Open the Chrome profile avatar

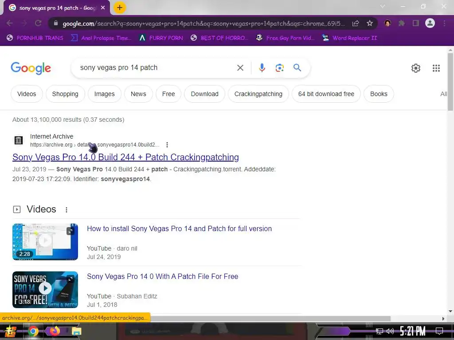[x=430, y=23]
